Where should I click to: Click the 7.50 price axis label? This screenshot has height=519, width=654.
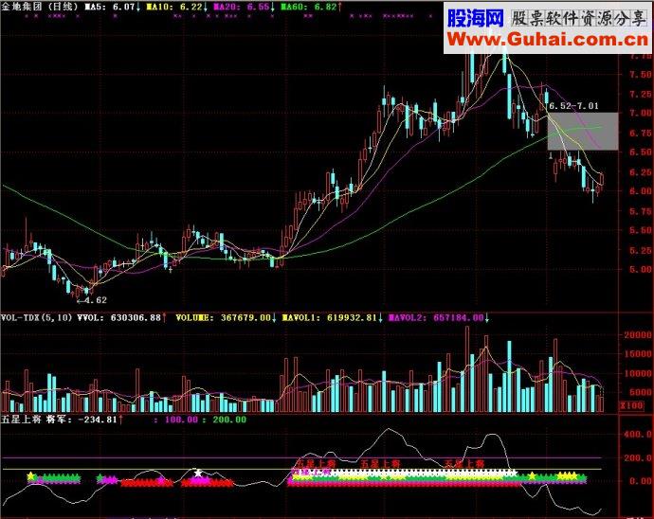coord(640,75)
